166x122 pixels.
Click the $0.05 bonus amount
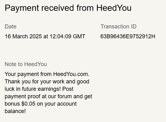28,104
